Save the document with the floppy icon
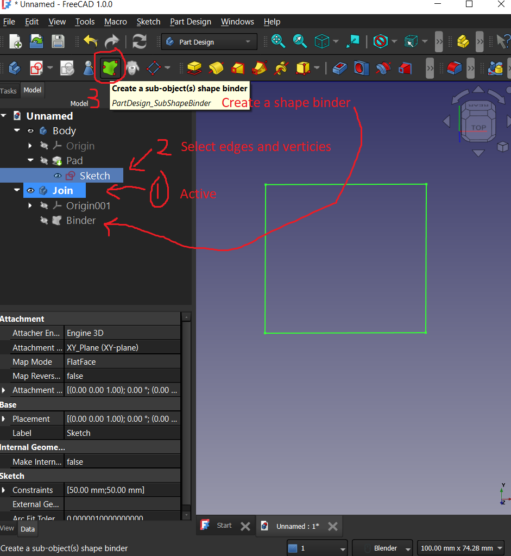 click(x=58, y=41)
